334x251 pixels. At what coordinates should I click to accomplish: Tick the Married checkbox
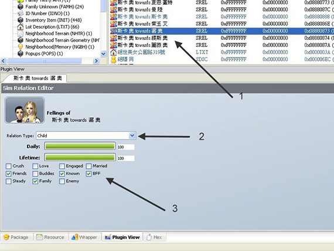[89, 166]
